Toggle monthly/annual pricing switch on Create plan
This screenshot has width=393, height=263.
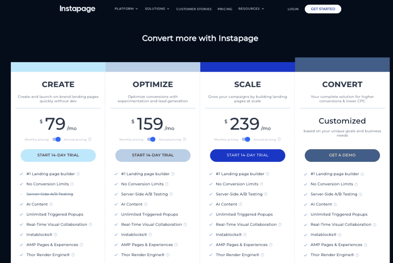coord(56,139)
